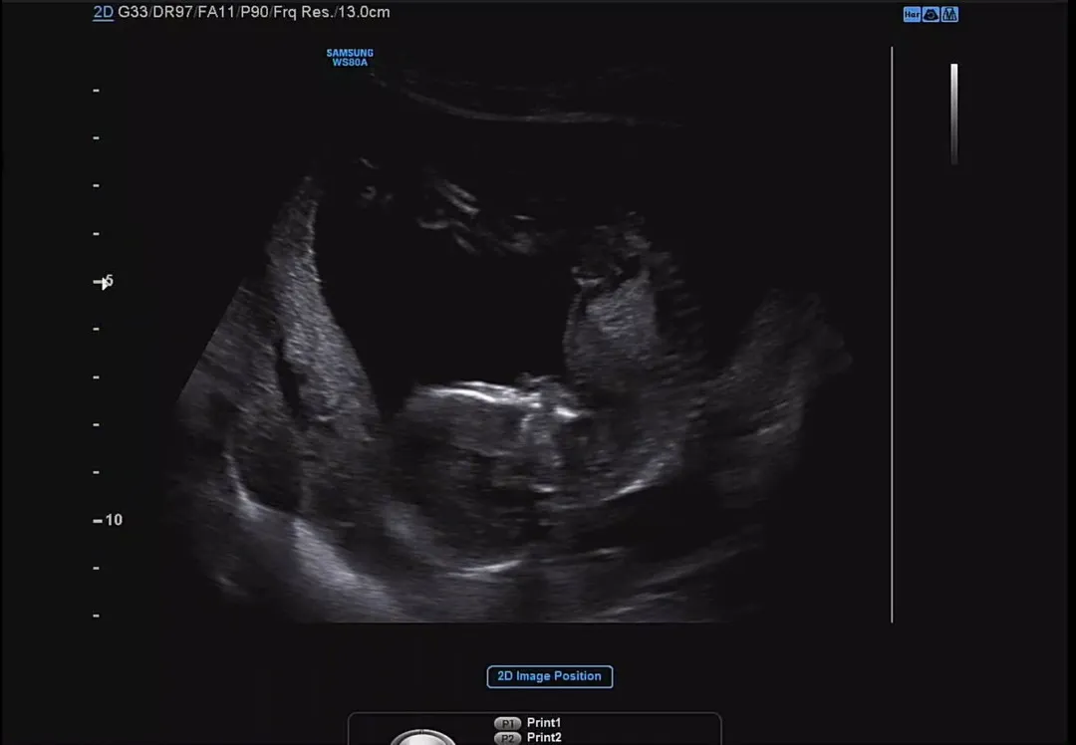The image size is (1076, 745).
Task: Click the trackball graphic at bottom
Action: point(422,737)
